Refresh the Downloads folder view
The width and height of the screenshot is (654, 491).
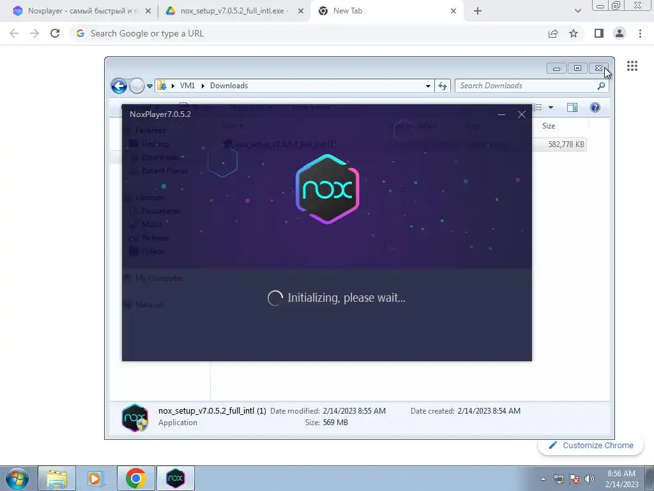(442, 86)
